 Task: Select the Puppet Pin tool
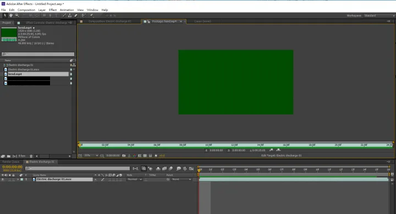tap(92, 15)
